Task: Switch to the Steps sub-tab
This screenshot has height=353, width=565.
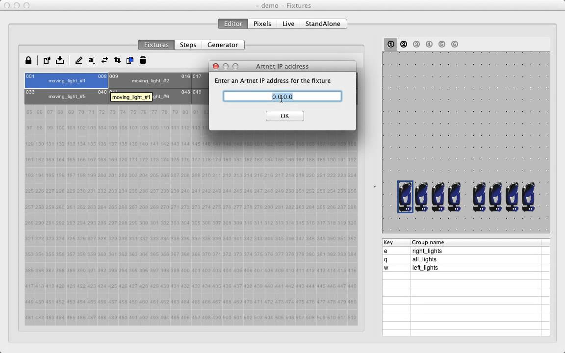Action: click(188, 45)
